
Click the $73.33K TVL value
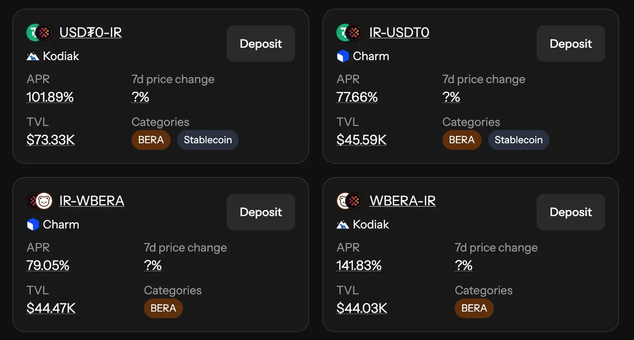tap(51, 140)
